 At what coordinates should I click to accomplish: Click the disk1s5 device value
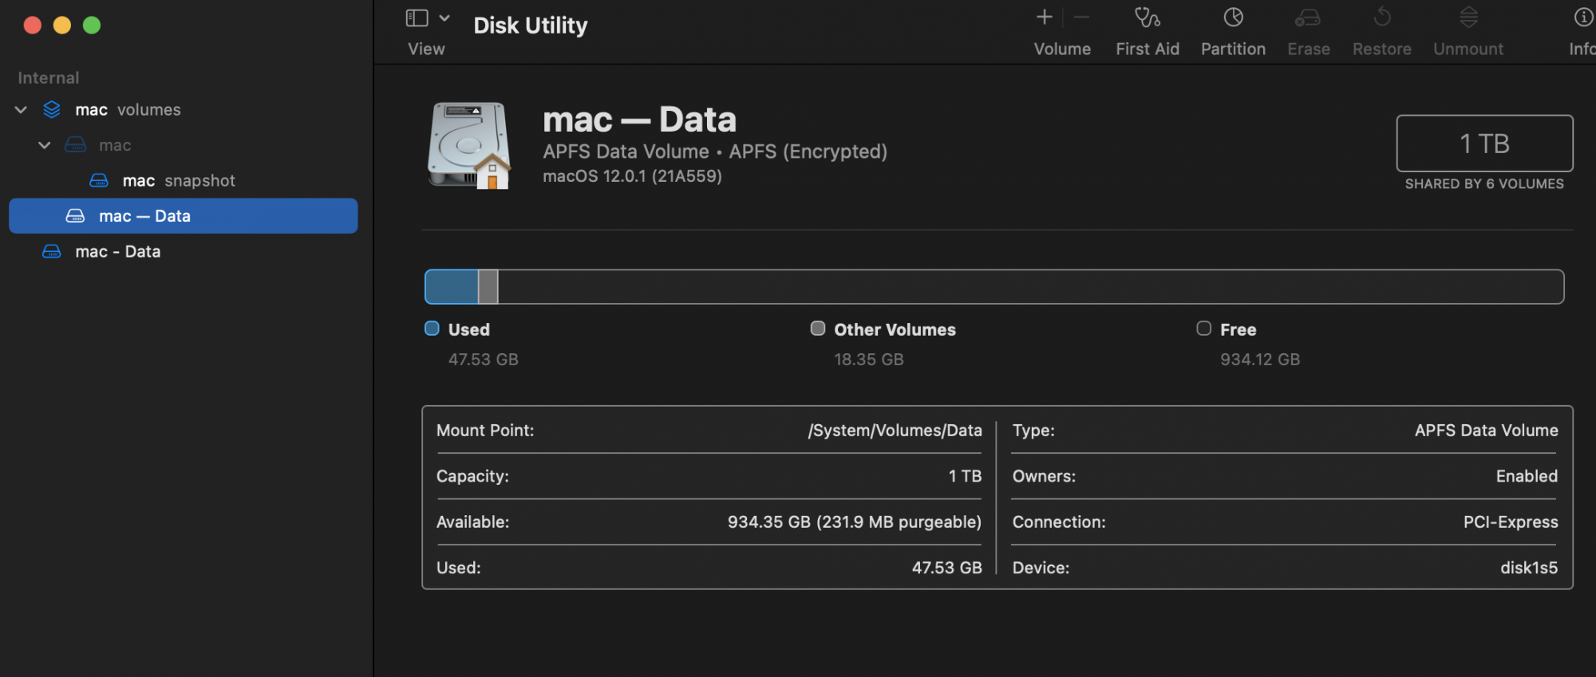coord(1529,568)
